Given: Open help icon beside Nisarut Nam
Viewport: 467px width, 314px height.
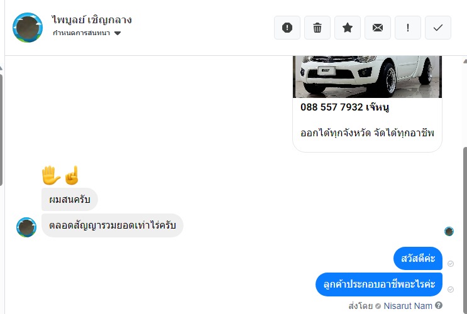Looking at the screenshot, I should (x=439, y=305).
